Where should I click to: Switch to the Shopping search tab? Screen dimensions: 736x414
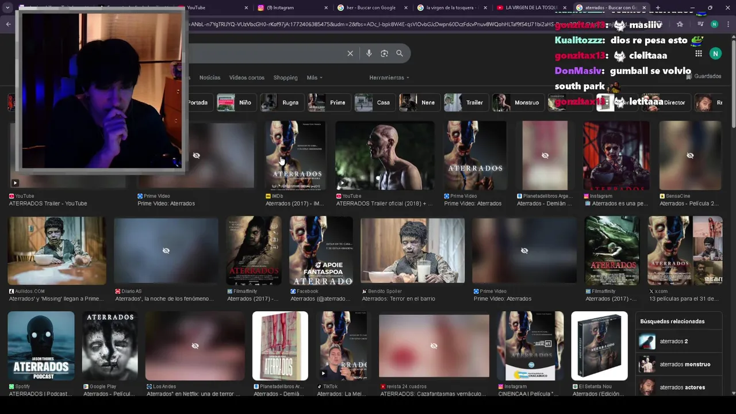[285, 78]
